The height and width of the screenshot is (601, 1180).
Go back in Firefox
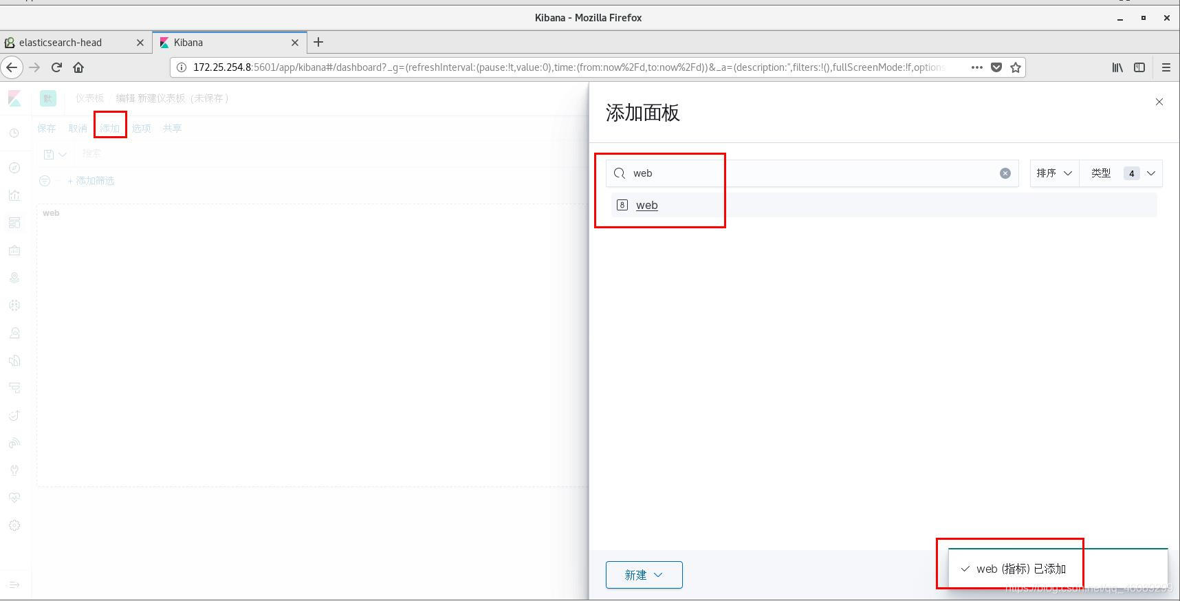point(12,67)
